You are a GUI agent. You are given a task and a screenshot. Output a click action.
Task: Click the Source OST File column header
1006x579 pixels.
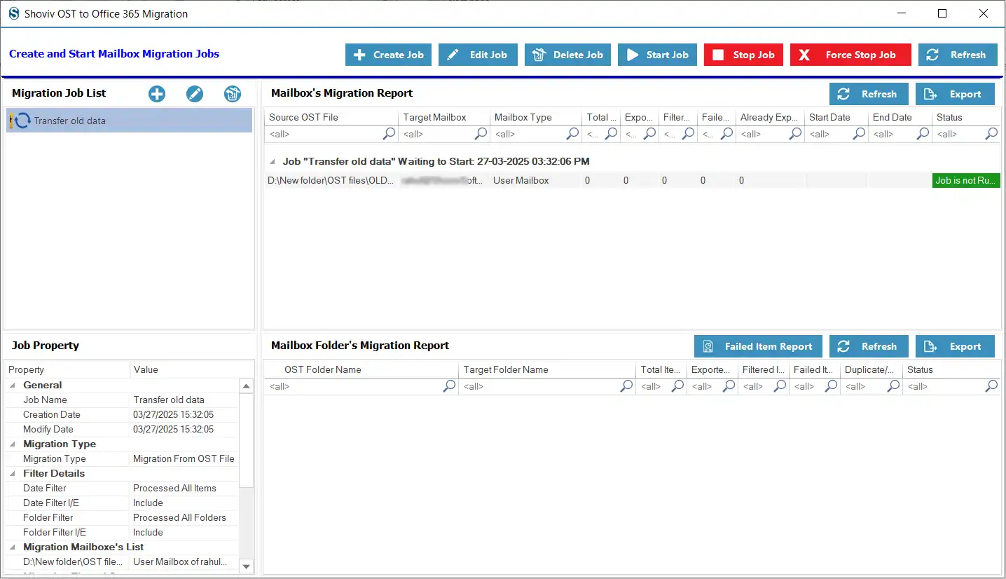click(x=331, y=117)
